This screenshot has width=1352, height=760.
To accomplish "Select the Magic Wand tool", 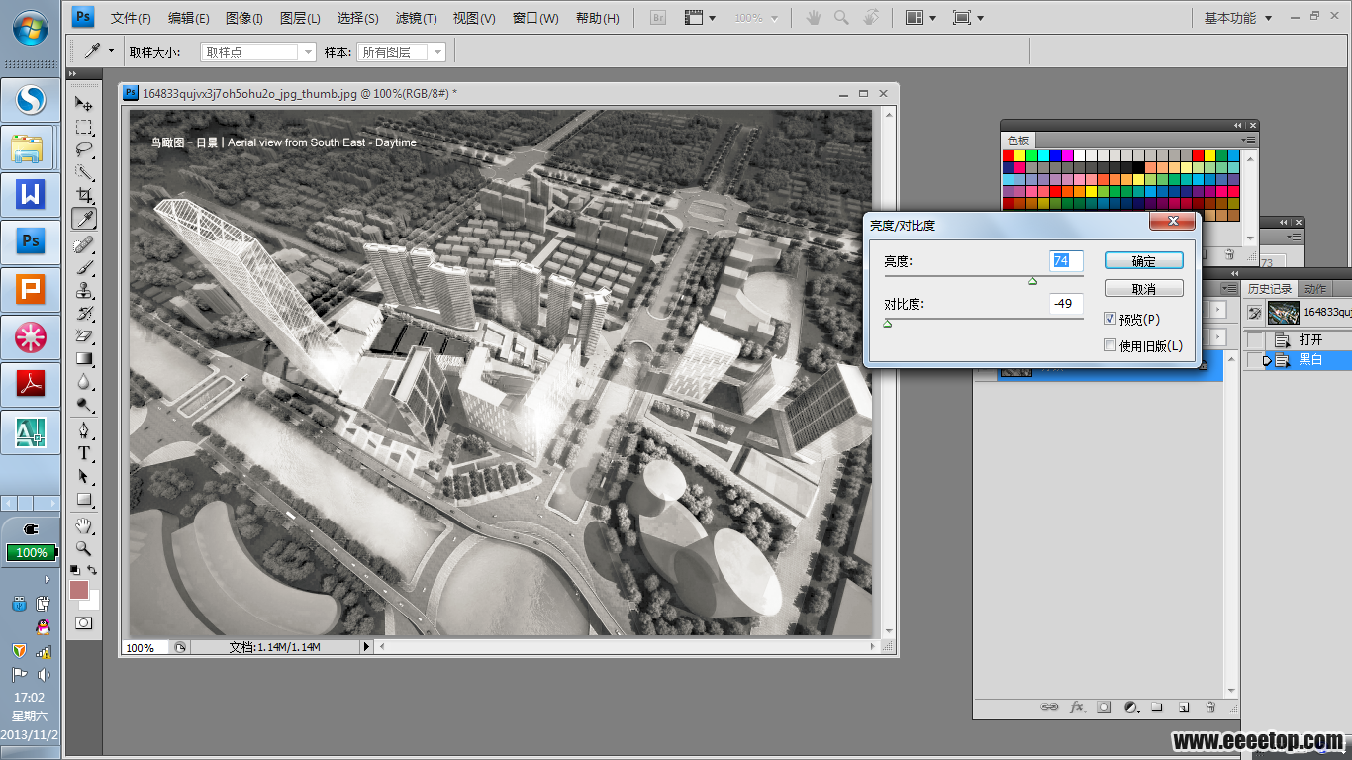I will pos(84,172).
